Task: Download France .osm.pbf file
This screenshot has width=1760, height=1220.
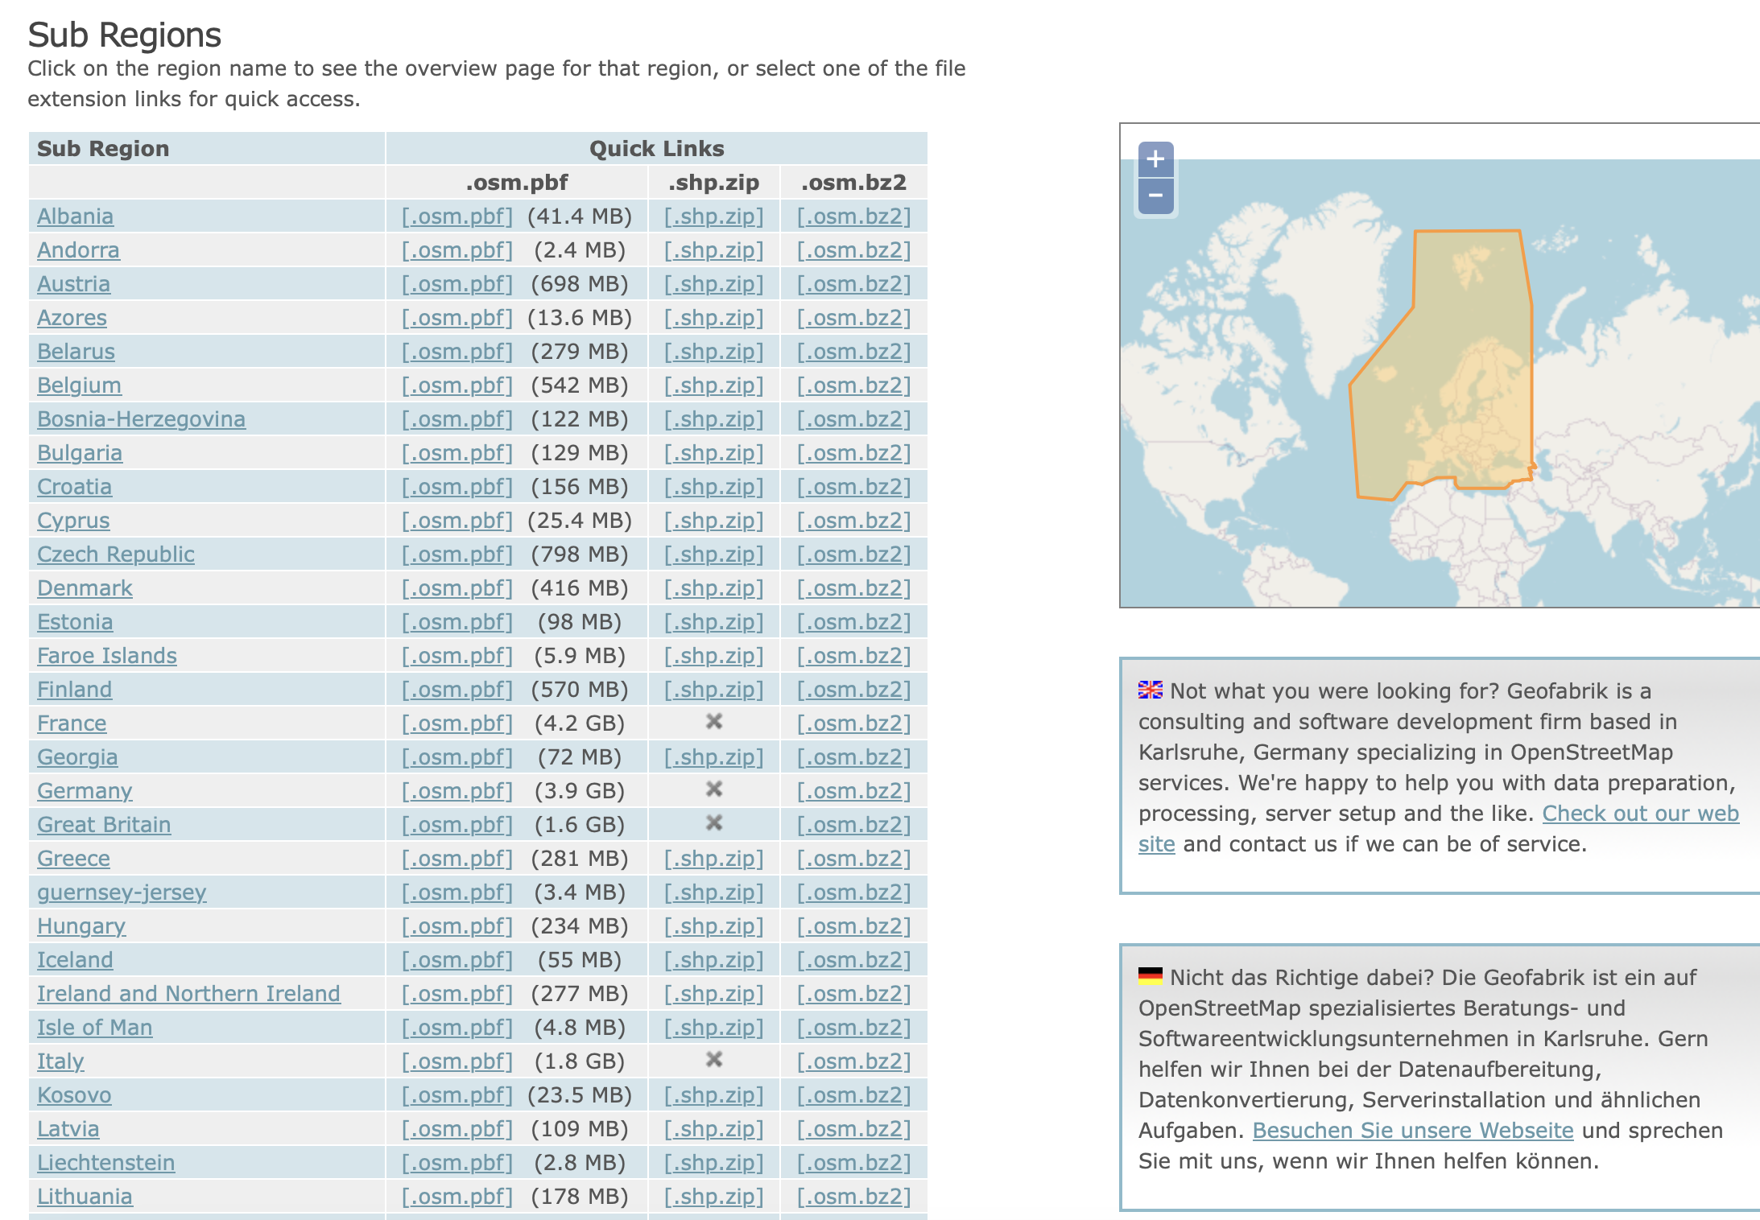Action: [x=457, y=723]
